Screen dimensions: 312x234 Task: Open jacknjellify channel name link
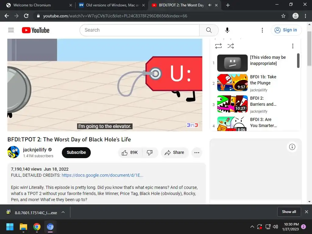pos(35,150)
